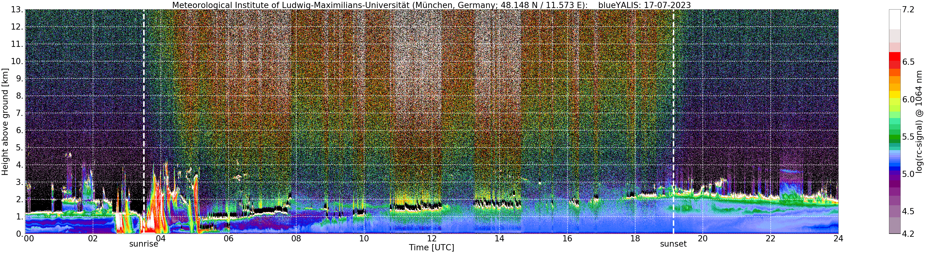Click the '6.' height axis tick label
Image resolution: width=930 pixels, height=254 pixels.
(19, 130)
